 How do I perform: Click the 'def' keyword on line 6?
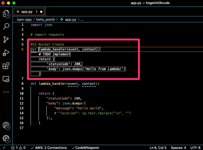click(x=34, y=49)
